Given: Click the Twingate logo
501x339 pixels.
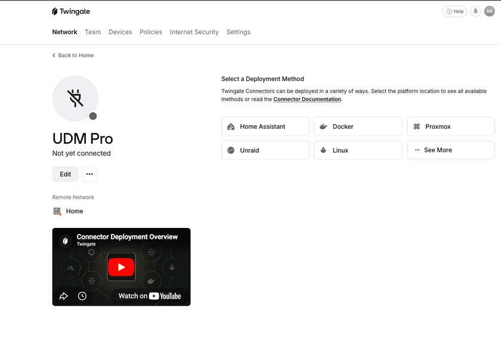Looking at the screenshot, I should (x=71, y=11).
